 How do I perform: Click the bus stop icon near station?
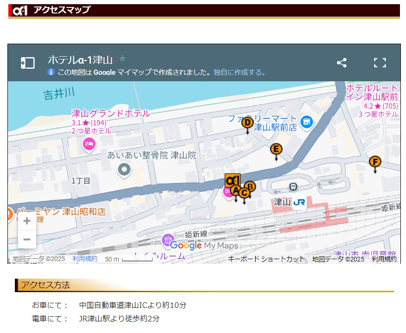pos(293,187)
